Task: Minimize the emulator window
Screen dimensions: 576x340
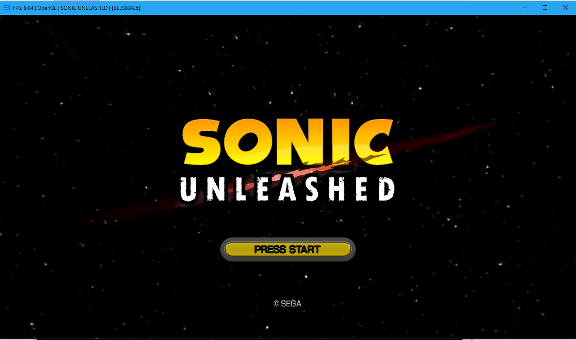Action: coord(525,8)
